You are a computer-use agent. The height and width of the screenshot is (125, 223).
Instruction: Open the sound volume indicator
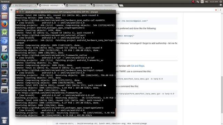tap(207, 2)
